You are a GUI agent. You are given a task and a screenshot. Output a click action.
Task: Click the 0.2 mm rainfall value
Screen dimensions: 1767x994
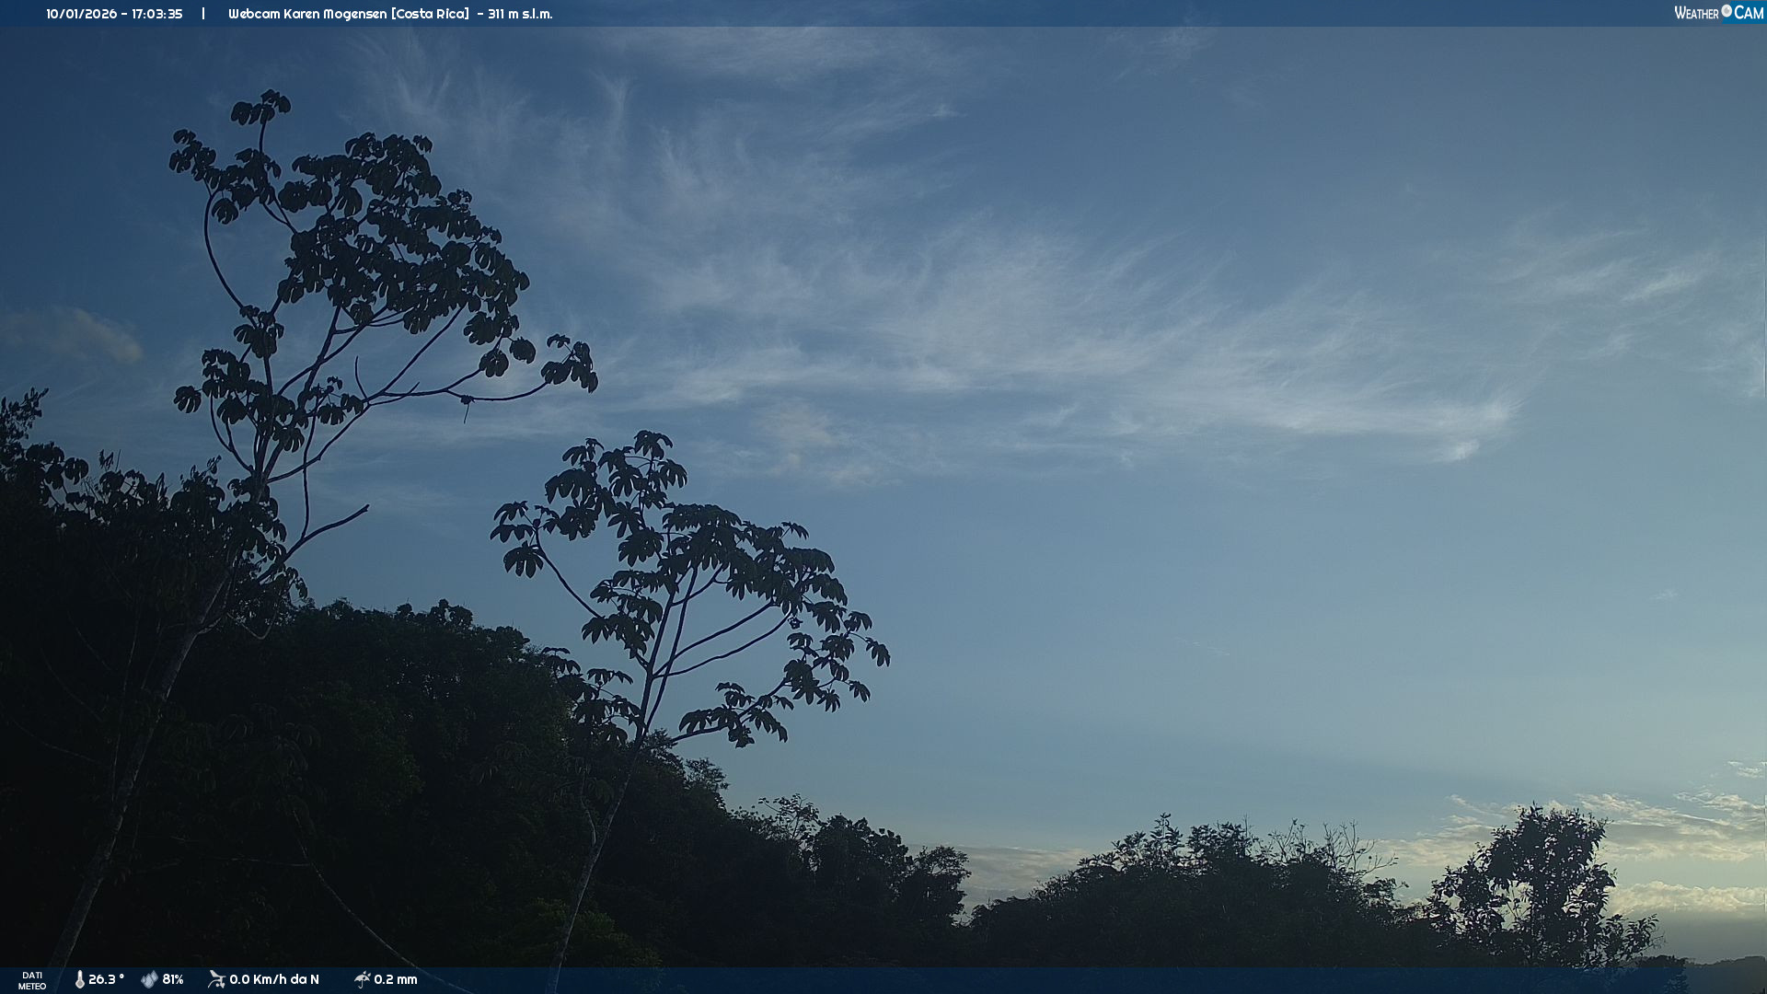pyautogui.click(x=396, y=979)
